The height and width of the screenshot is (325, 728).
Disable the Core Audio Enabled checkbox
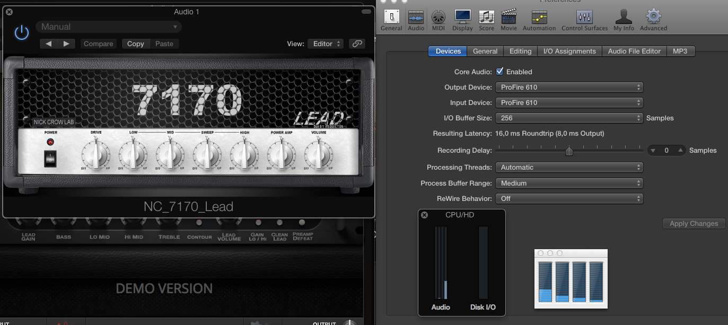point(499,72)
